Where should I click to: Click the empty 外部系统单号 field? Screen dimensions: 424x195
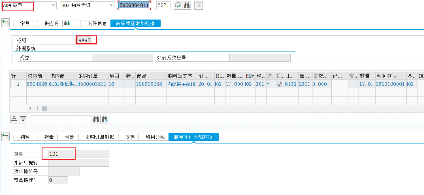coord(260,58)
